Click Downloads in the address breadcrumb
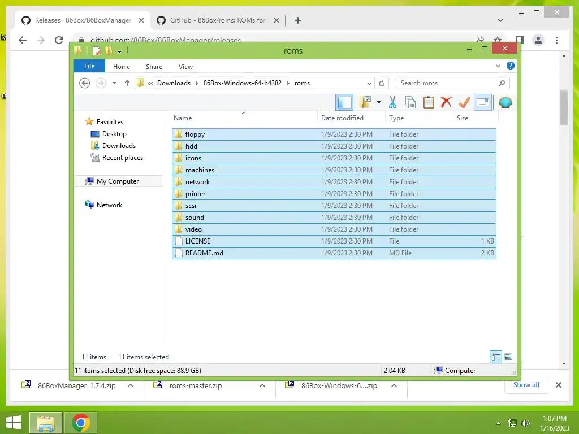 pos(174,83)
